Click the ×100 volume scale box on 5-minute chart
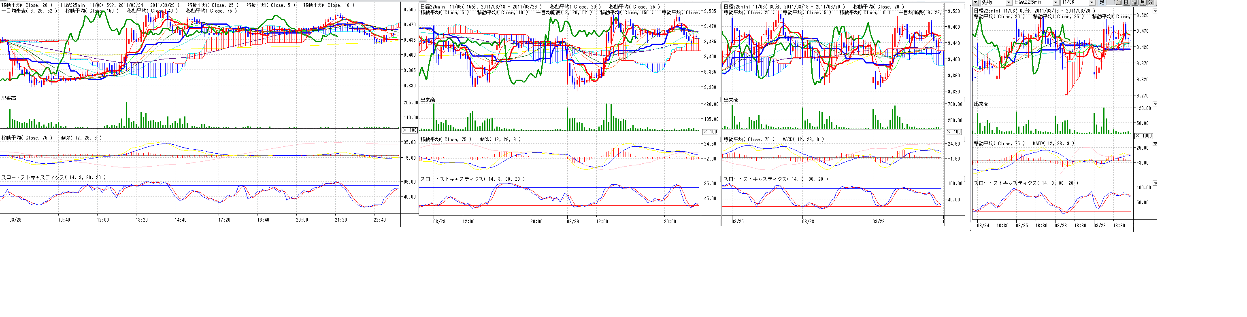 410,131
